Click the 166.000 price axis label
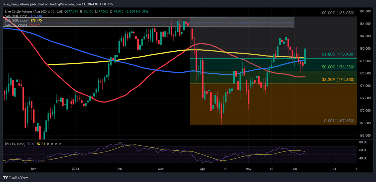This screenshot has width=376, height=182. pyautogui.click(x=366, y=135)
